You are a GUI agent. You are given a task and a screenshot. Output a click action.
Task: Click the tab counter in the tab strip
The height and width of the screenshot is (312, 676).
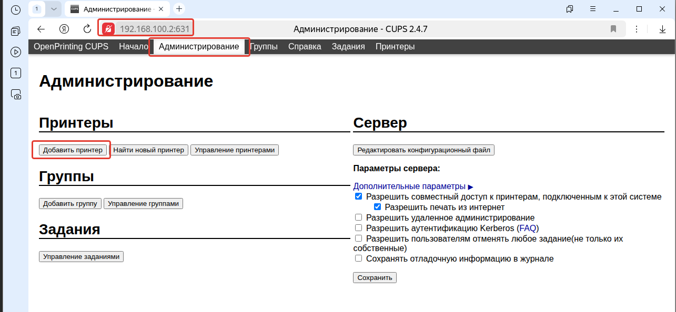[x=36, y=9]
